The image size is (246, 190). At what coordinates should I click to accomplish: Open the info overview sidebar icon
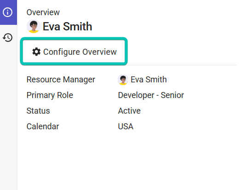7,12
